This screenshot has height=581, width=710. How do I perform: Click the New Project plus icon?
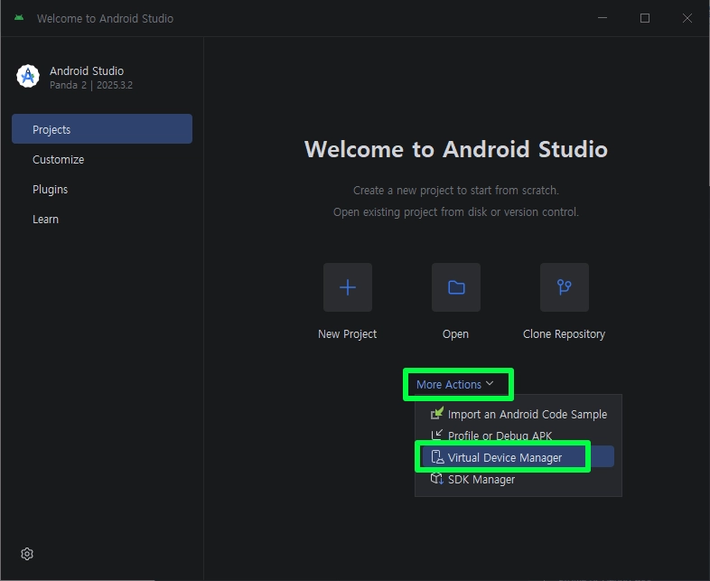pyautogui.click(x=347, y=287)
